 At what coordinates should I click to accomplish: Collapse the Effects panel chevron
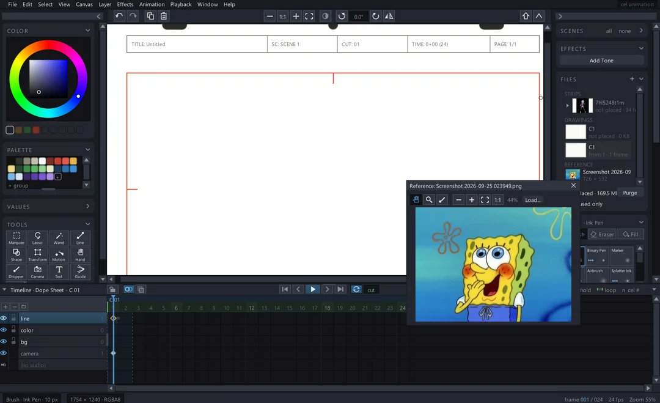click(641, 48)
